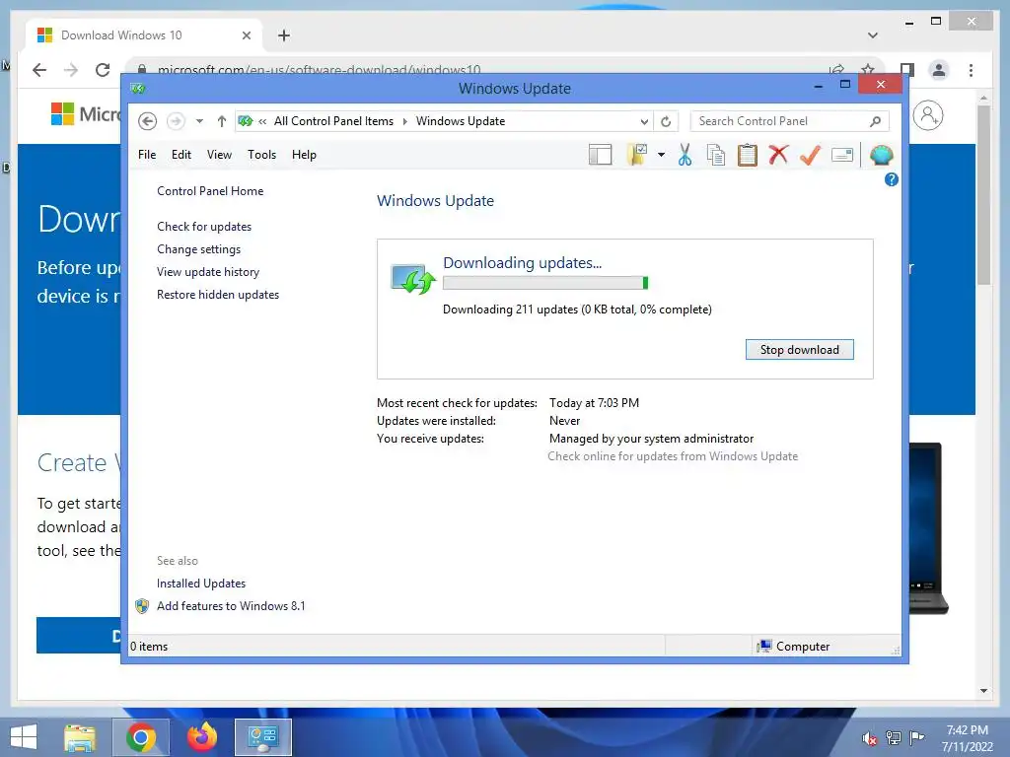Click the Cut scissors toolbar icon
1010x757 pixels.
coord(685,155)
